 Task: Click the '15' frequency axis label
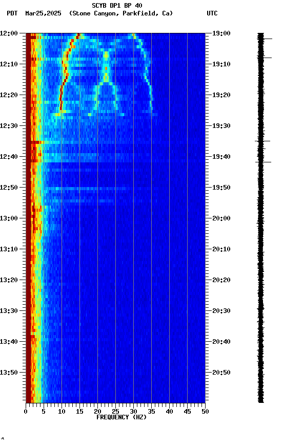pyautogui.click(x=79, y=412)
